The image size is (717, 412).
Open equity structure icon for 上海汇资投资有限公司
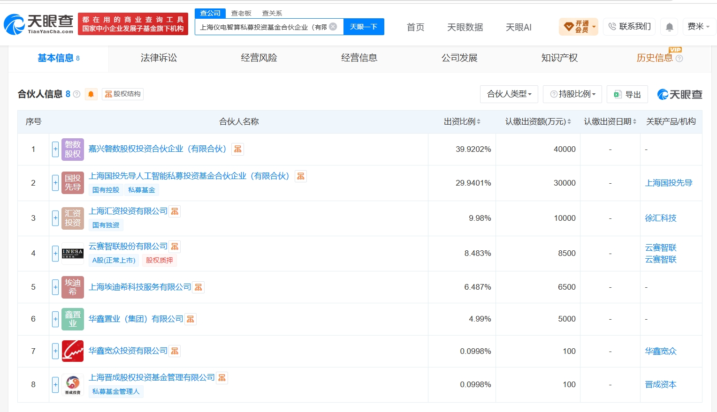[x=175, y=211]
